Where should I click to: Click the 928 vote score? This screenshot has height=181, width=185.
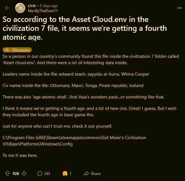[x=16, y=174]
